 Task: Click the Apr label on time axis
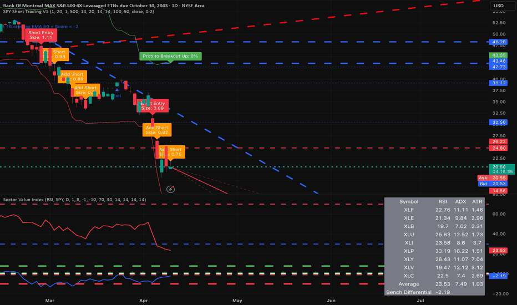click(144, 301)
